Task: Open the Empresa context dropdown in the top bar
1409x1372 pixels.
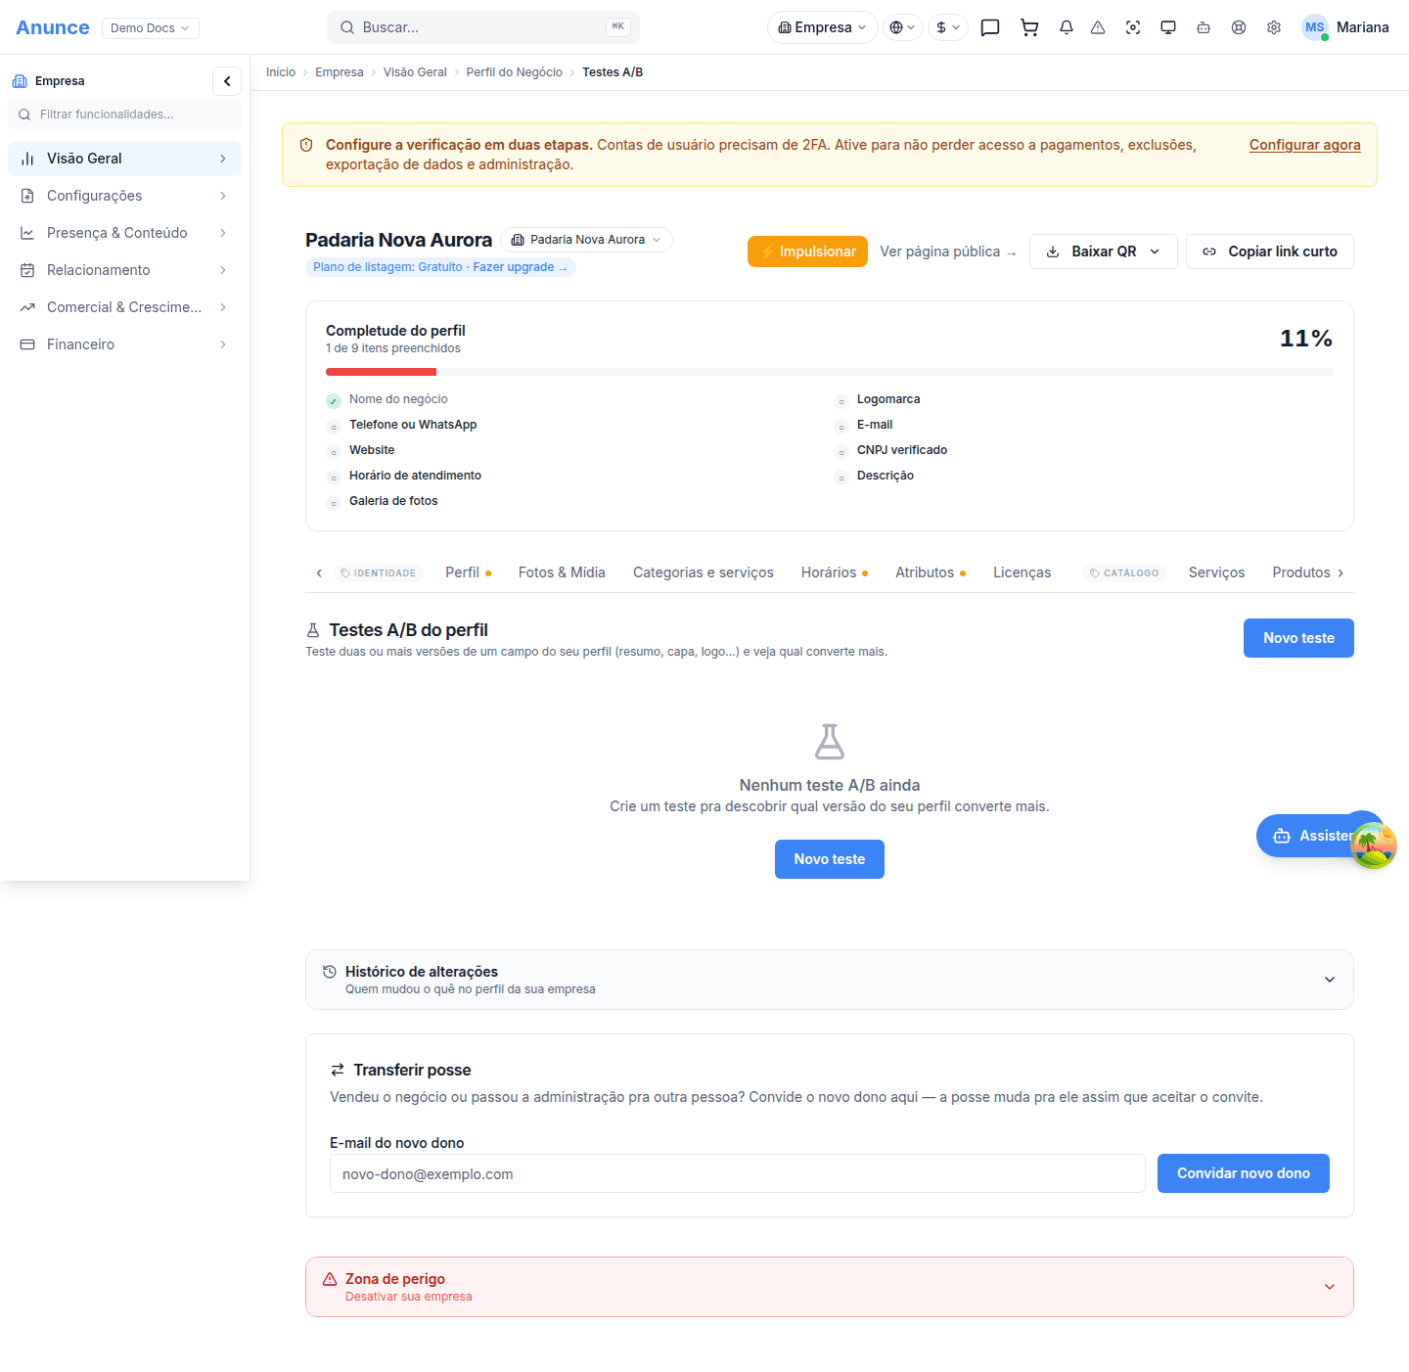Action: (x=822, y=27)
